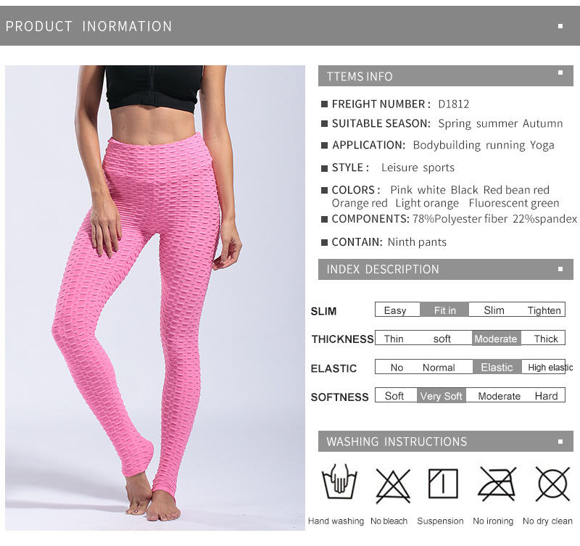Click the white square in Items Info header
This screenshot has width=580, height=546.
tap(560, 73)
